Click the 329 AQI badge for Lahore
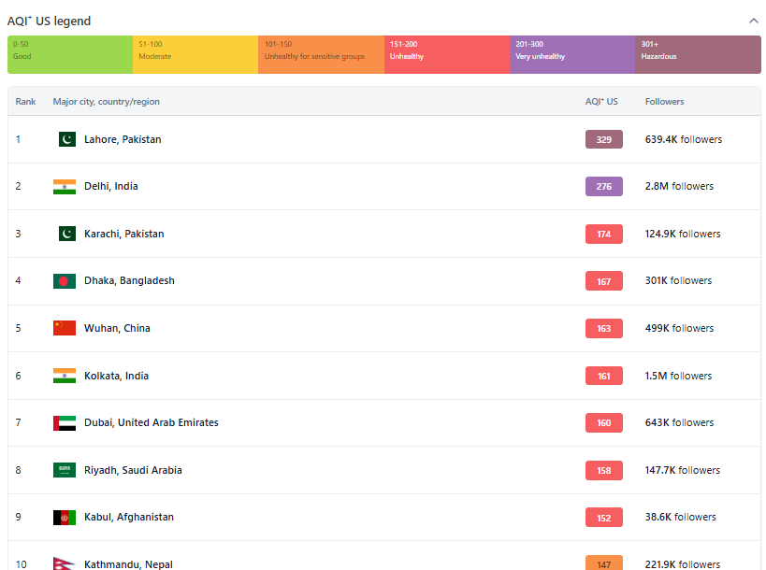Viewport: 766px width, 570px height. tap(603, 139)
